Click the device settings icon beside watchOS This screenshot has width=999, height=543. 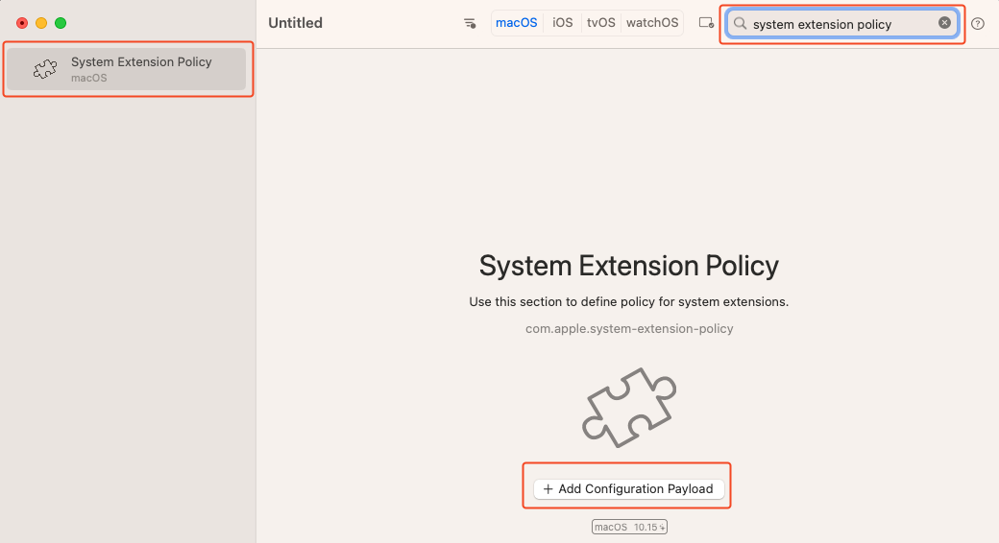tap(706, 23)
